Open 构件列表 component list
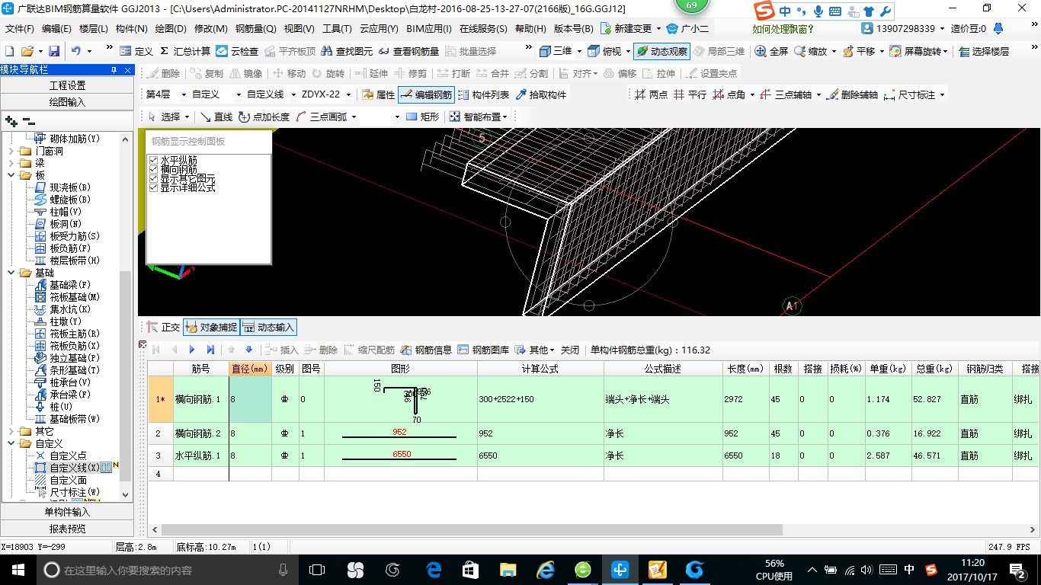The height and width of the screenshot is (585, 1041). [483, 95]
